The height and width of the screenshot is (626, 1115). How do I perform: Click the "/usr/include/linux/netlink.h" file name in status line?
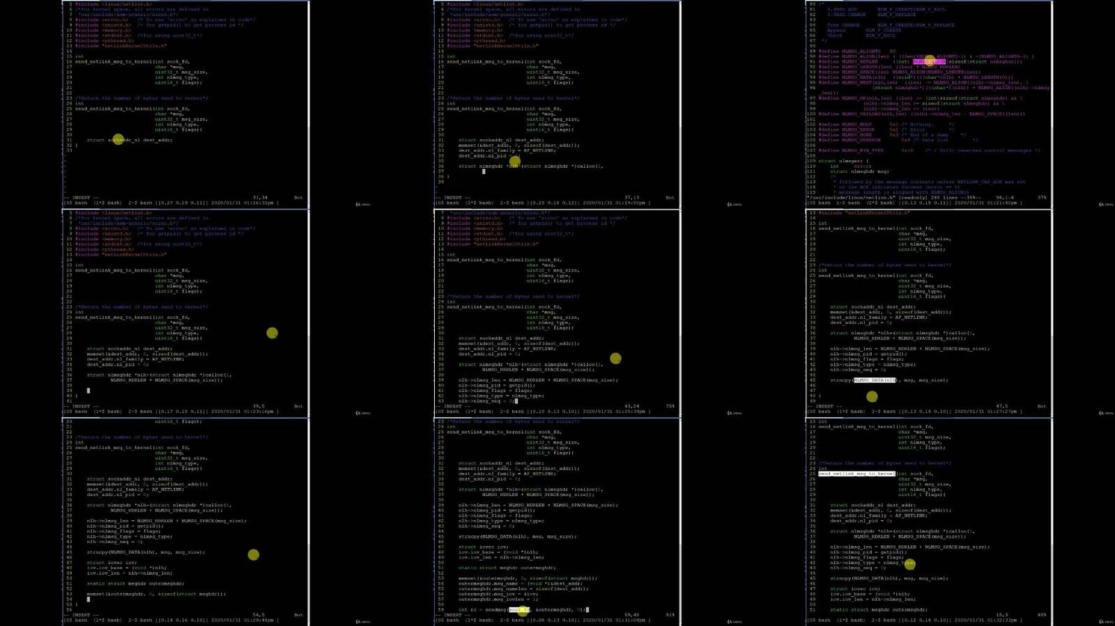click(852, 198)
